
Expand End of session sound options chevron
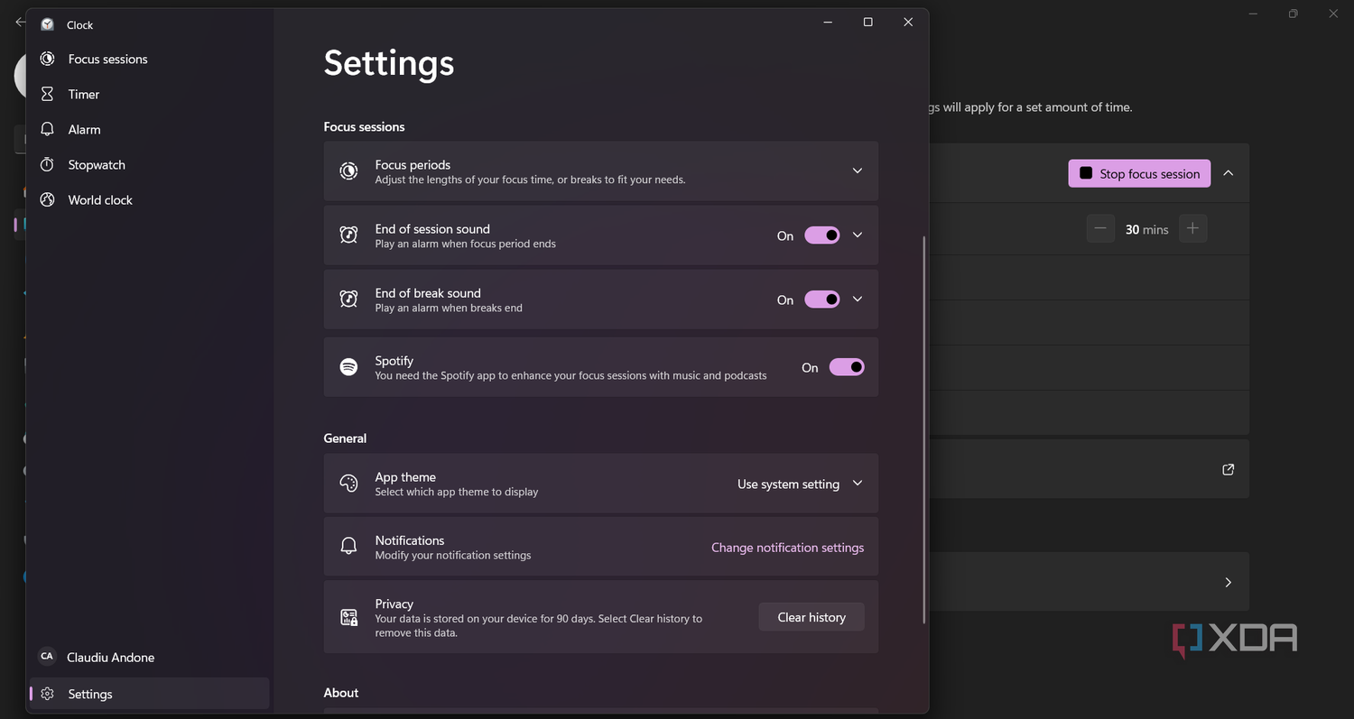pyautogui.click(x=858, y=235)
